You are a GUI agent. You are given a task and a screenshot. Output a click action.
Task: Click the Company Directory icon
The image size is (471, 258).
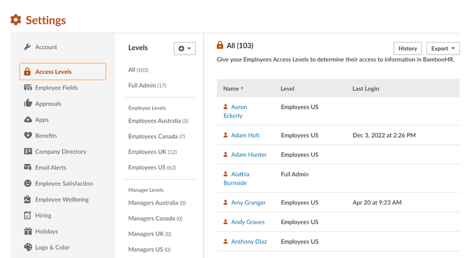(x=28, y=151)
